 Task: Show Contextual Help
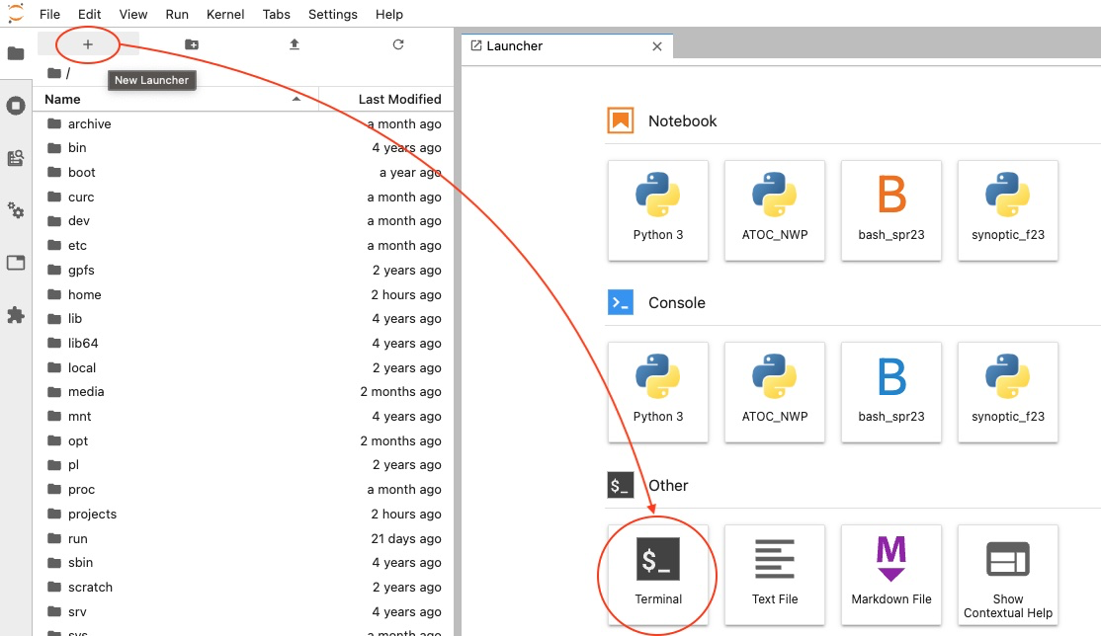(x=1008, y=574)
